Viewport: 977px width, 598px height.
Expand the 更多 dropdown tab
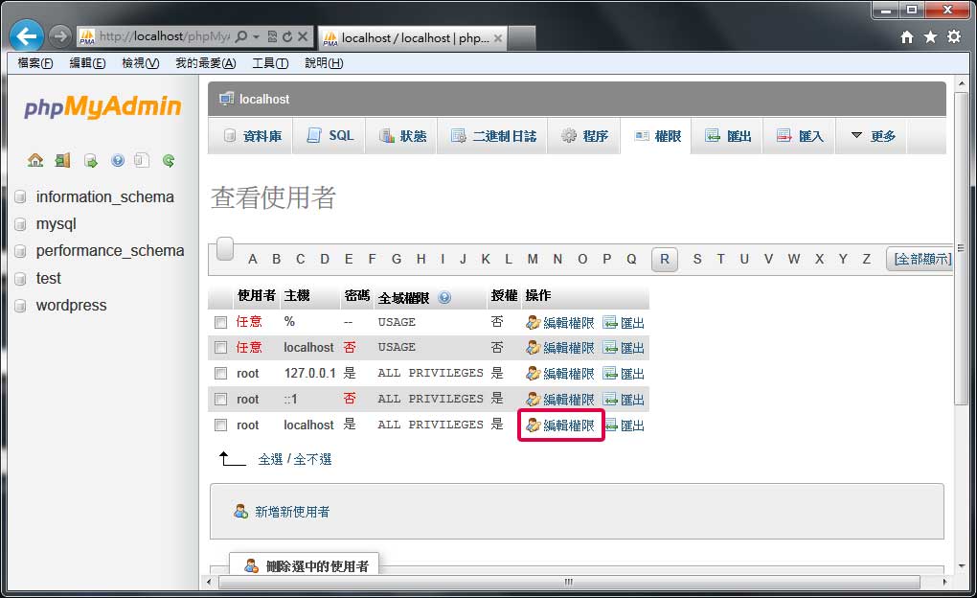coord(873,136)
